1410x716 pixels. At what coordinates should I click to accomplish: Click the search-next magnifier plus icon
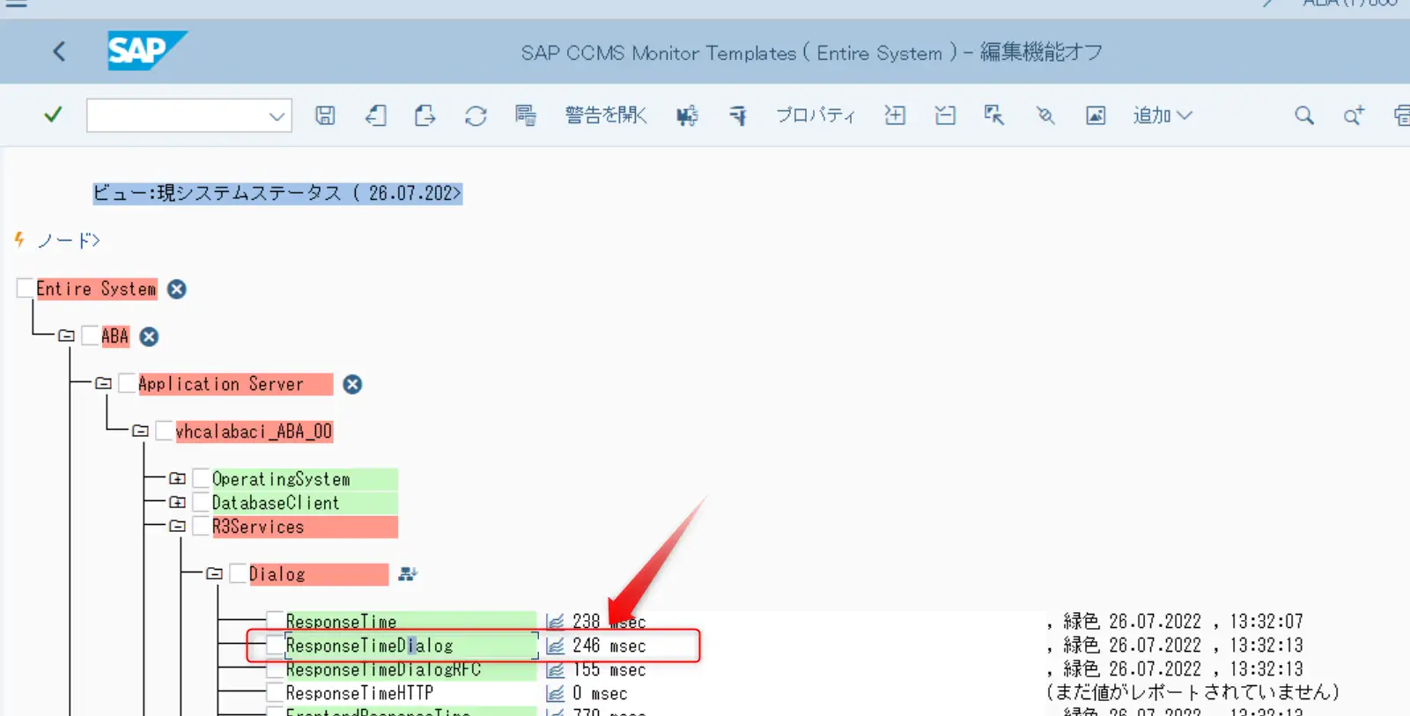(x=1354, y=115)
